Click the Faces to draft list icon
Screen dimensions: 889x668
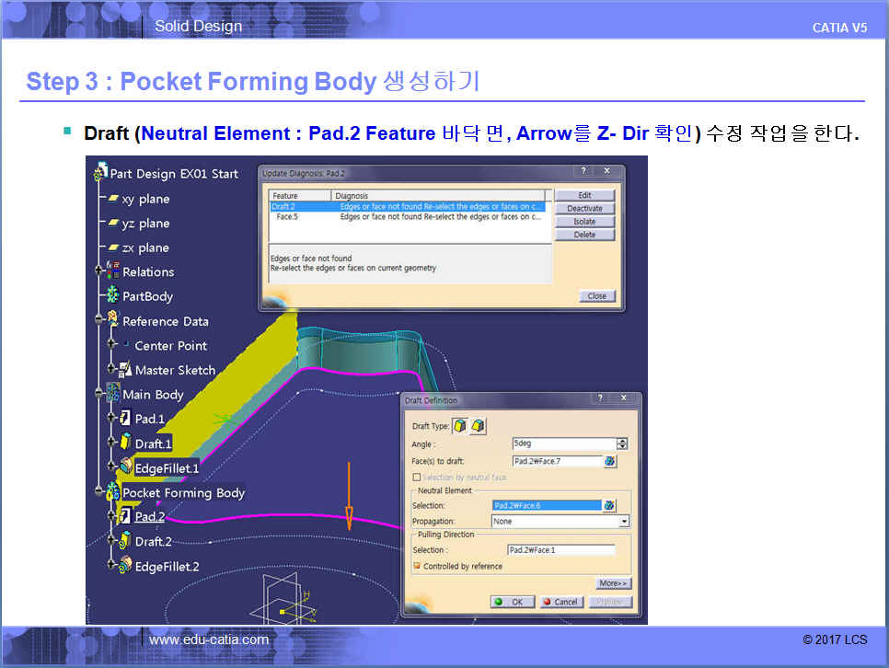[609, 461]
